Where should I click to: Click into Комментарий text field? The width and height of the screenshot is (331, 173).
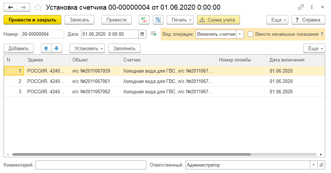tap(91, 165)
